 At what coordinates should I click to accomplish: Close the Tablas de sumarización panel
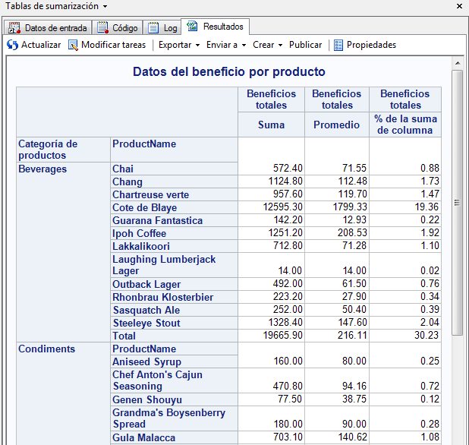tap(460, 6)
